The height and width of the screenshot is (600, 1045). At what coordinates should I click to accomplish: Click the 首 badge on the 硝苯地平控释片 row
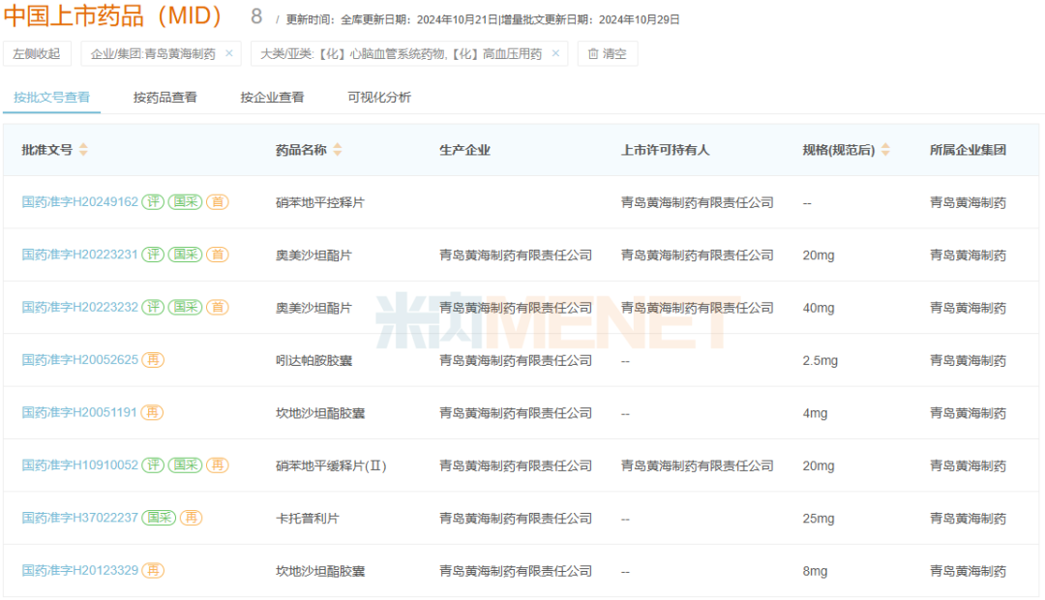point(218,202)
